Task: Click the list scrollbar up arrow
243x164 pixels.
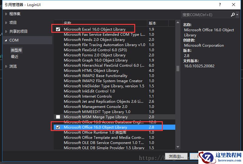Action: pos(178,22)
